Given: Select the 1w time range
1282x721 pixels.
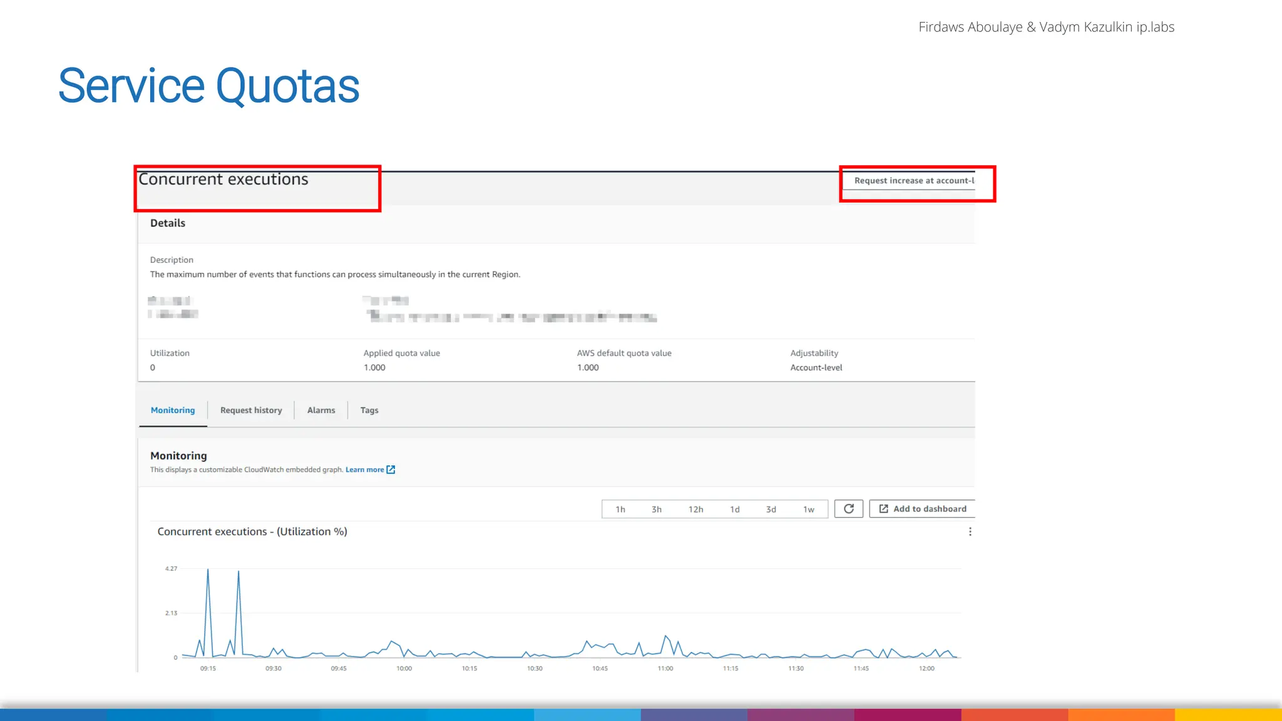Looking at the screenshot, I should (x=808, y=509).
